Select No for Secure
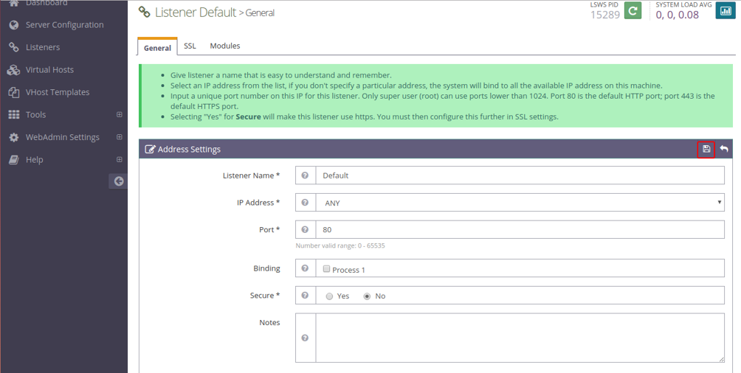The width and height of the screenshot is (741, 373). coord(368,296)
